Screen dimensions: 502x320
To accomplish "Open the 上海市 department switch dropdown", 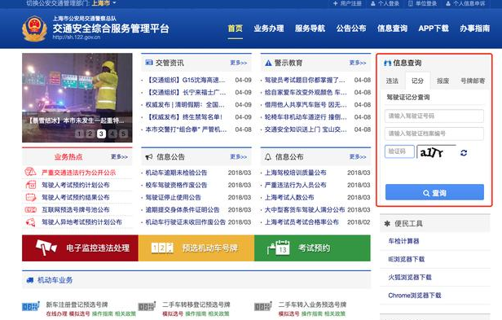I will [103, 3].
